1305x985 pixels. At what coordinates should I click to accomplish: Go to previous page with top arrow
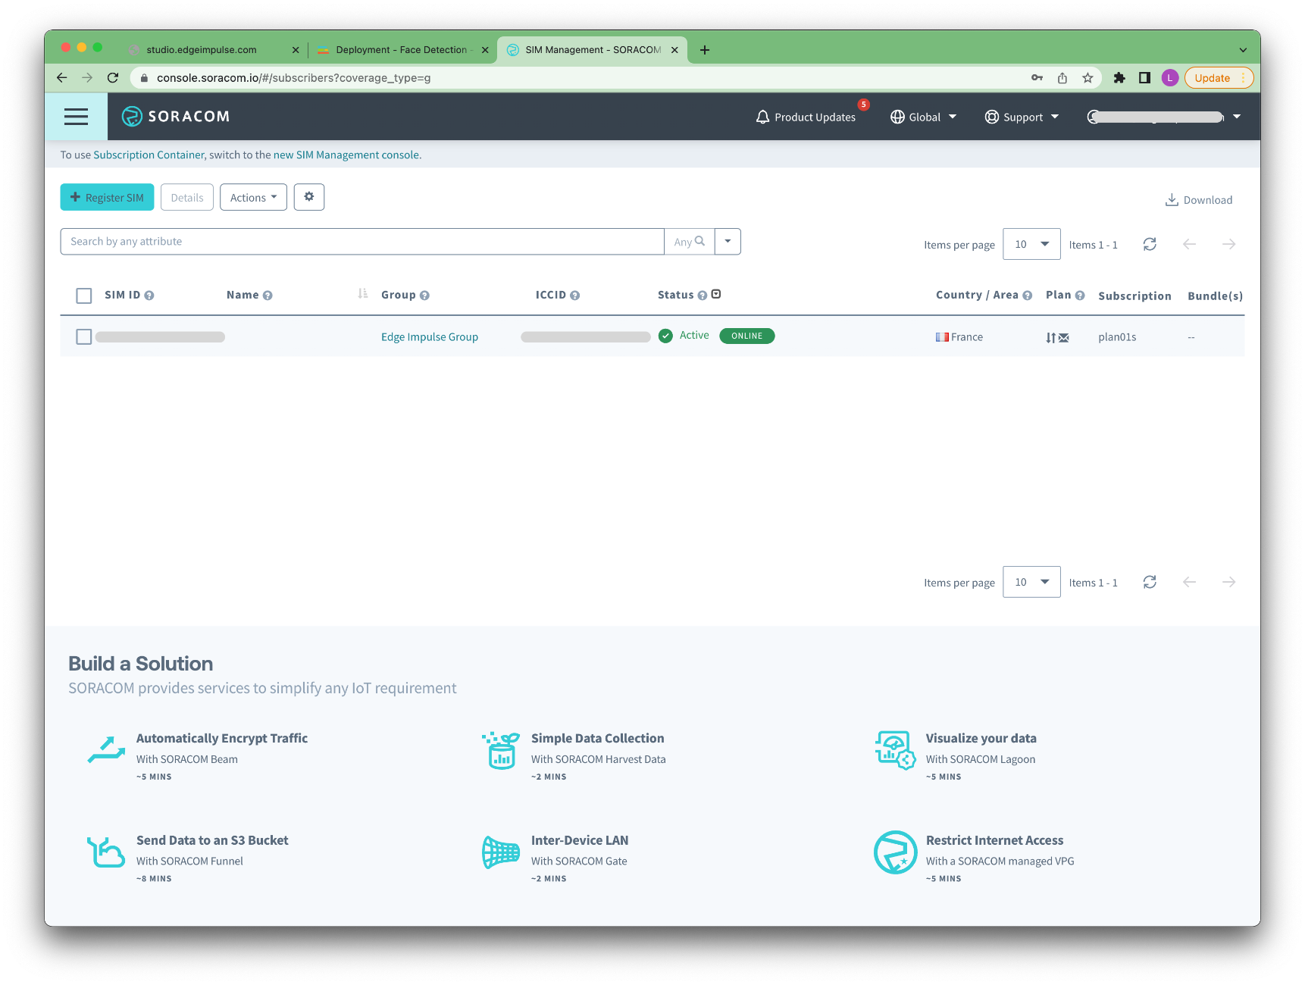click(1189, 244)
